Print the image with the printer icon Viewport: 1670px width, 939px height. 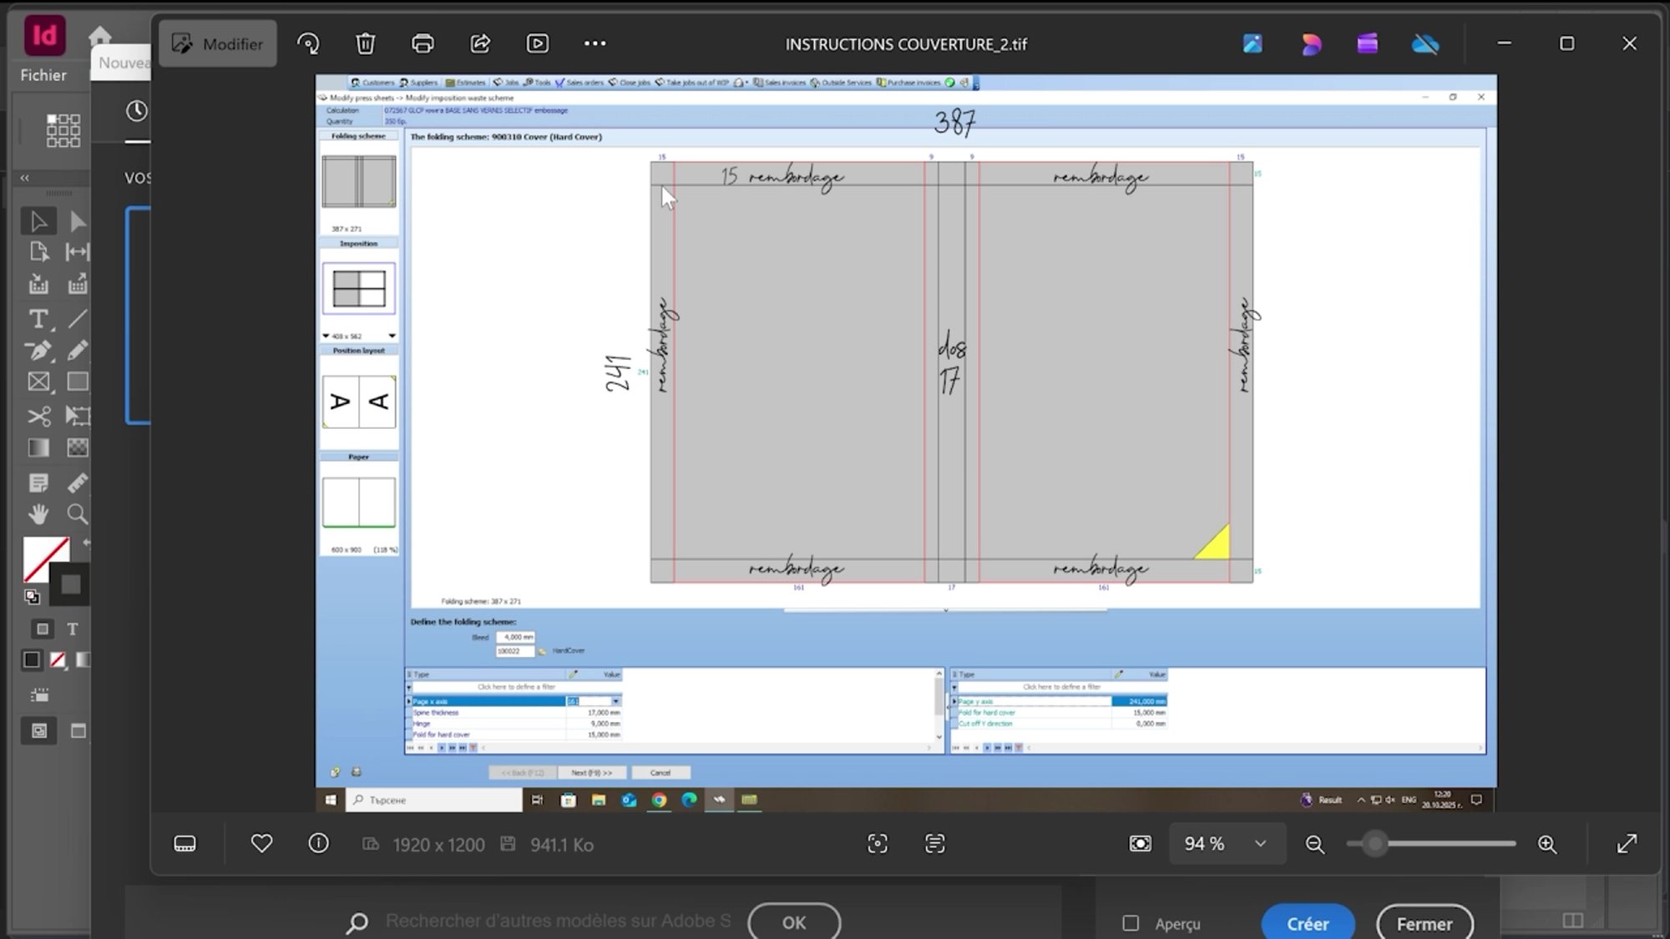tap(423, 43)
